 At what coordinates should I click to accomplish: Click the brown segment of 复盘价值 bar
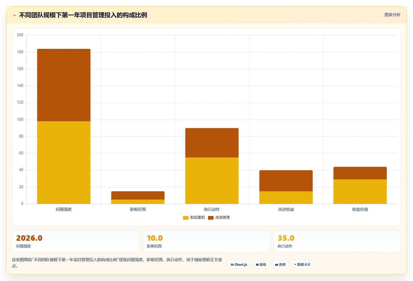[x=360, y=173]
